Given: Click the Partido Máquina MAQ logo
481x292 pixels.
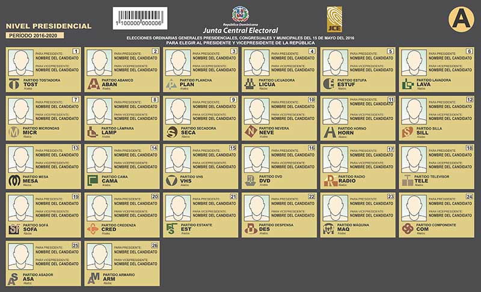Looking at the screenshot, I should (x=328, y=229).
